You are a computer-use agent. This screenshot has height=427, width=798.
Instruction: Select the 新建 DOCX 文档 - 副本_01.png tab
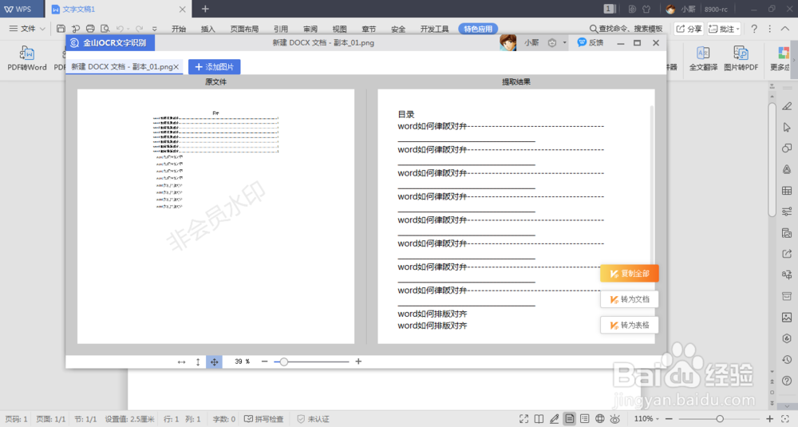click(121, 67)
